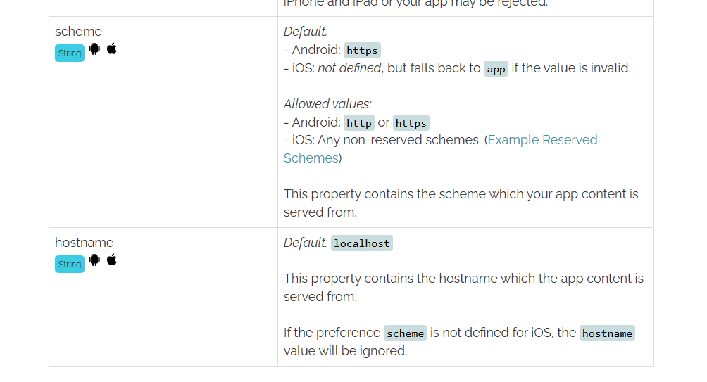This screenshot has height=382, width=707.
Task: Click the scheme code tag in hostname description
Action: pyautogui.click(x=405, y=333)
